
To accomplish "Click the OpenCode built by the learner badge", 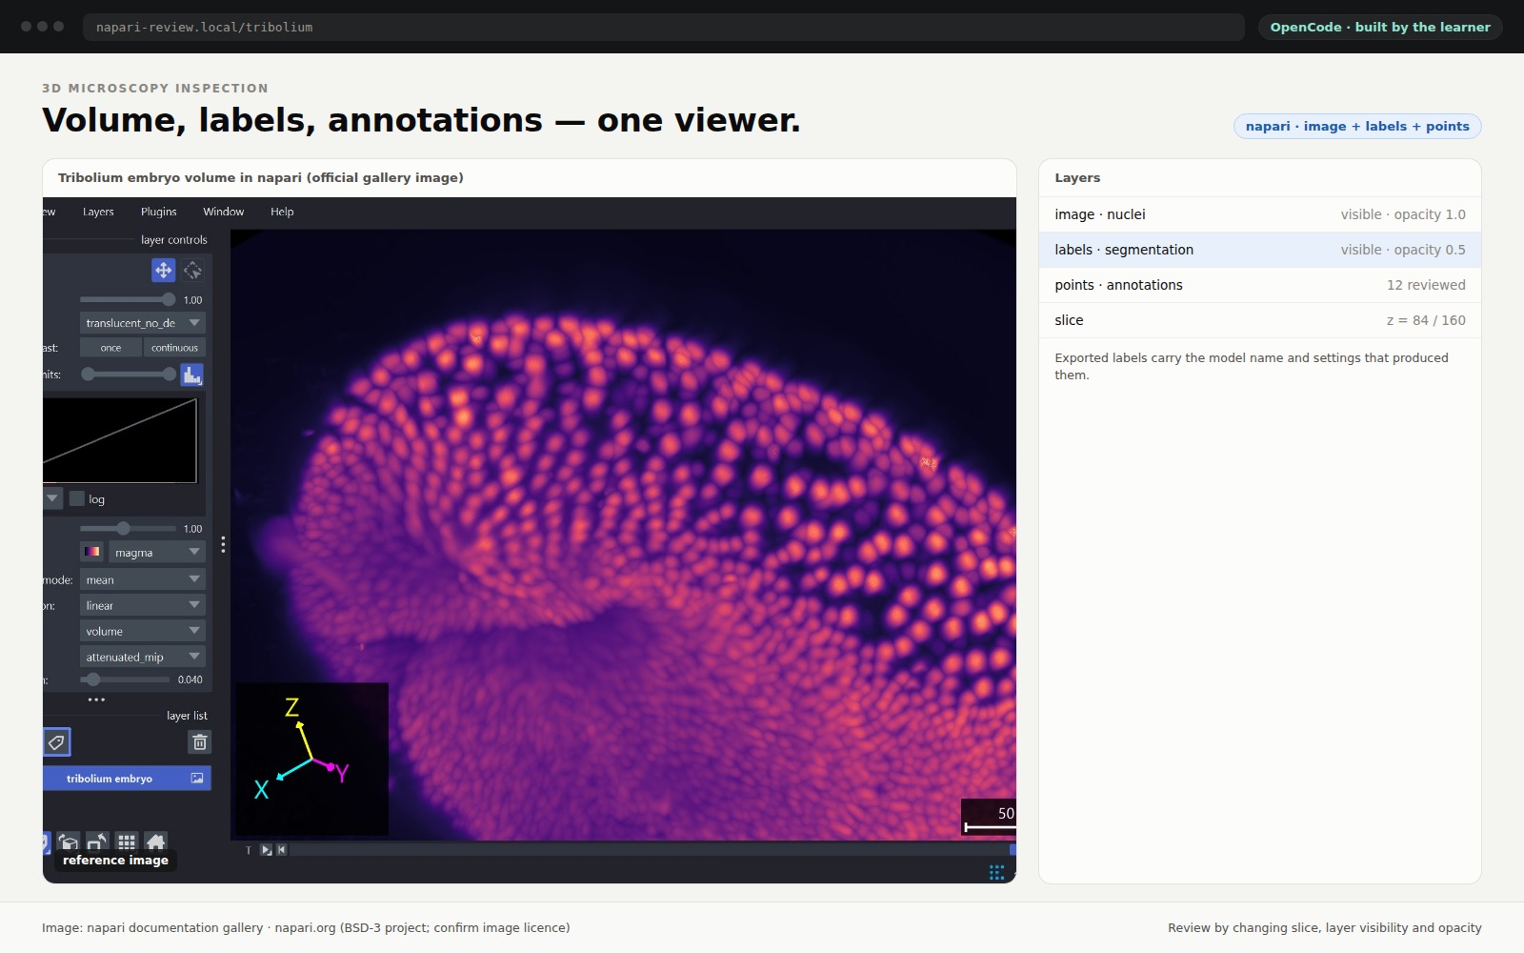I will point(1380,27).
